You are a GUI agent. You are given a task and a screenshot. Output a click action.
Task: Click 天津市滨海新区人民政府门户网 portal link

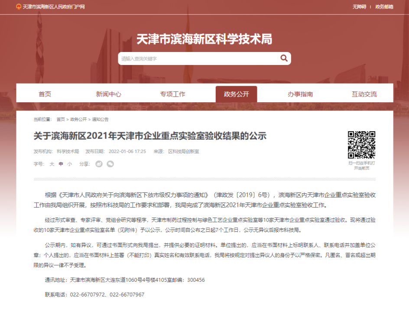tap(53, 7)
